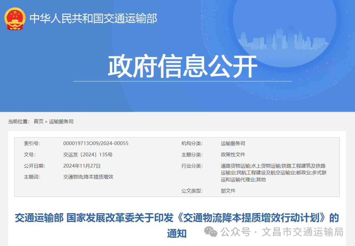Click document number 交运发〔2024〕135号
The image size is (355, 246).
(88, 155)
